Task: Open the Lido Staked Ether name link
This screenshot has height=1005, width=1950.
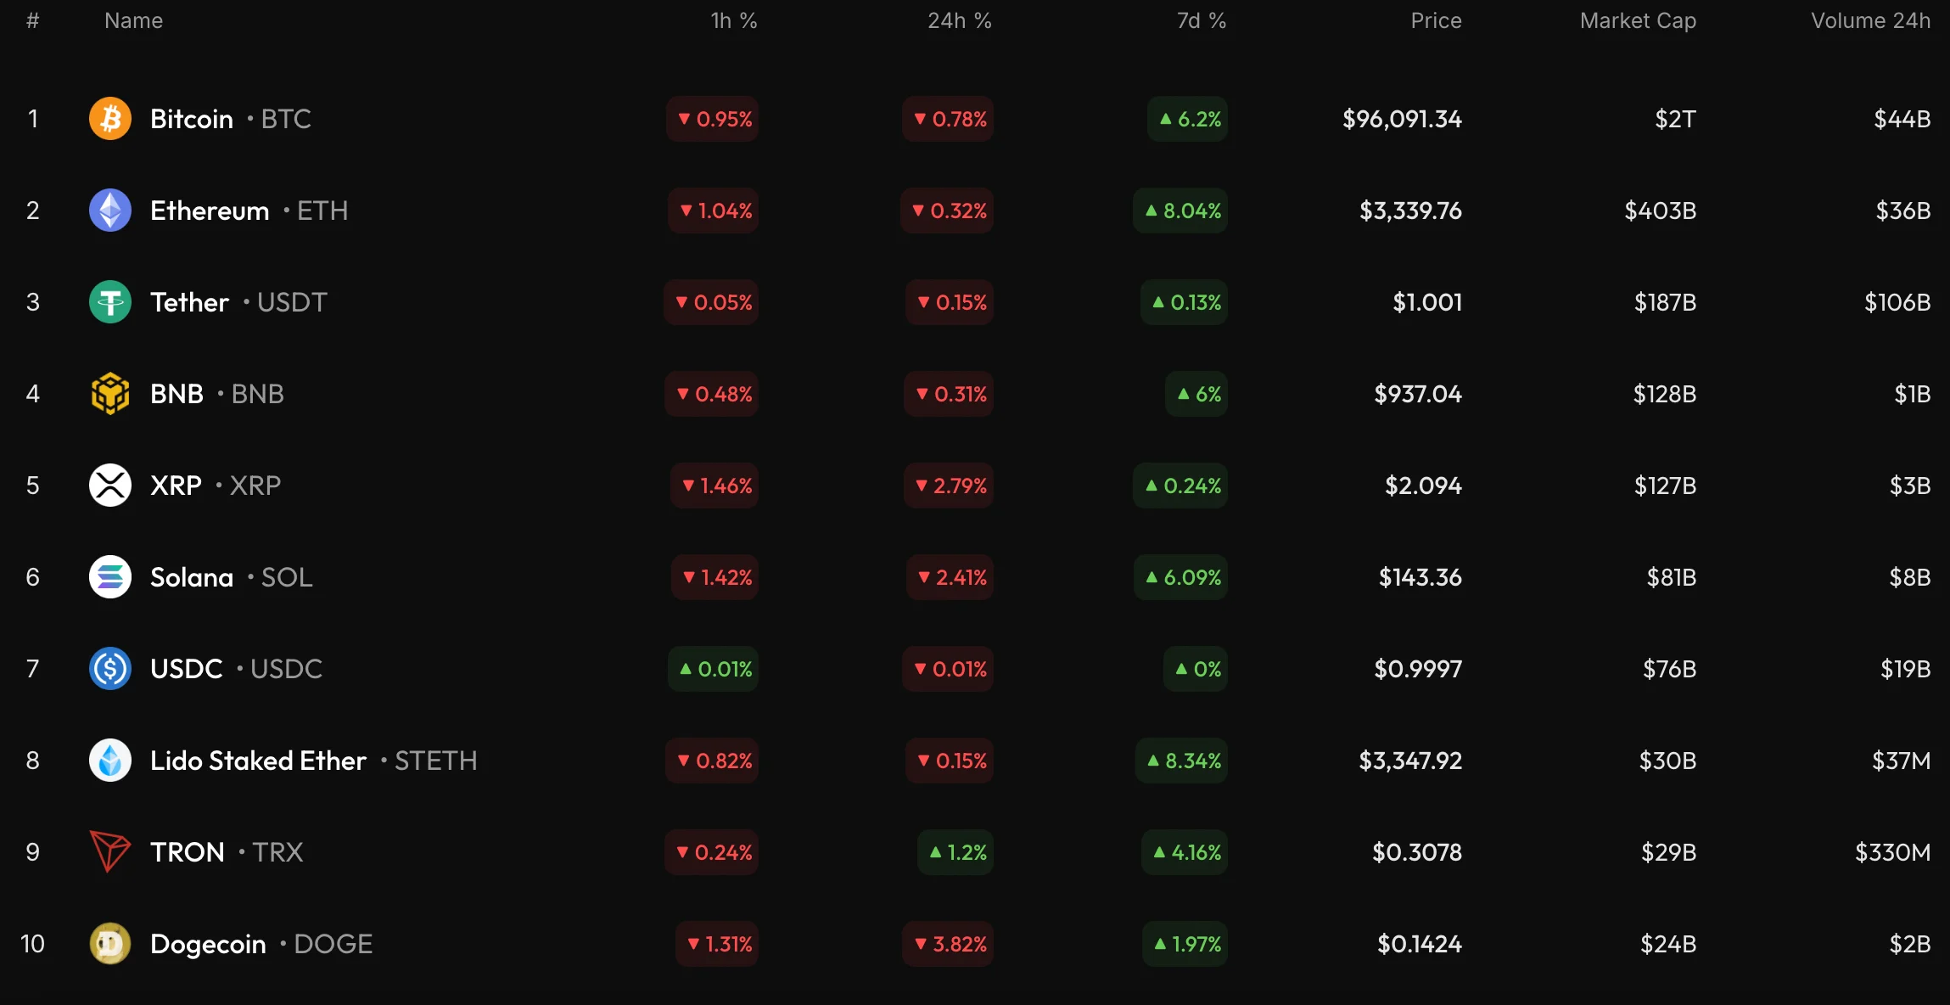Action: pyautogui.click(x=258, y=761)
